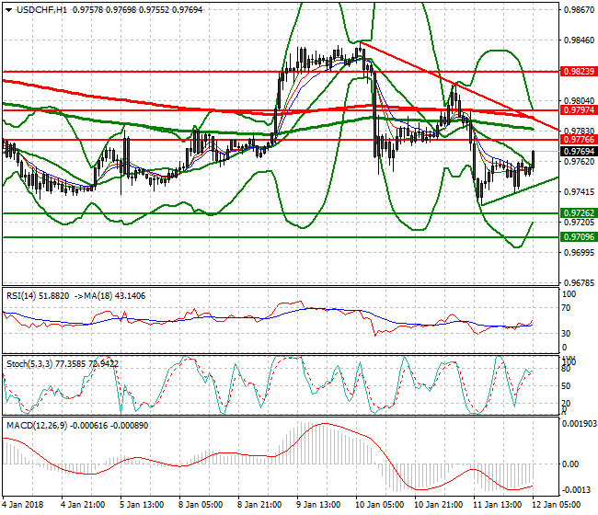Click the 9 Jan 13:00 time axis label
Image resolution: width=598 pixels, height=515 pixels.
coord(318,505)
